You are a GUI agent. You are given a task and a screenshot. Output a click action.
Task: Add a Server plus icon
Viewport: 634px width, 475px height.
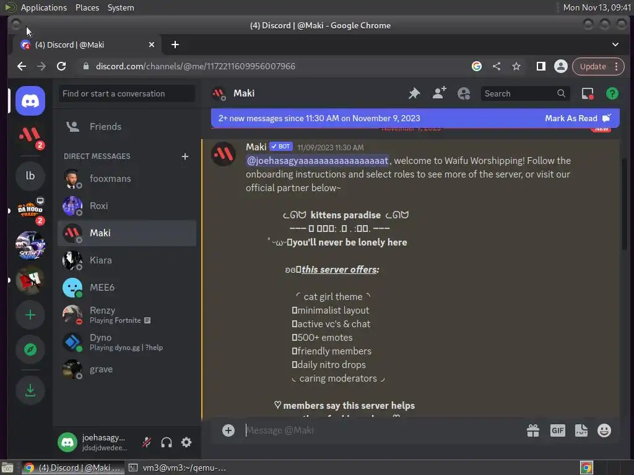(x=30, y=315)
